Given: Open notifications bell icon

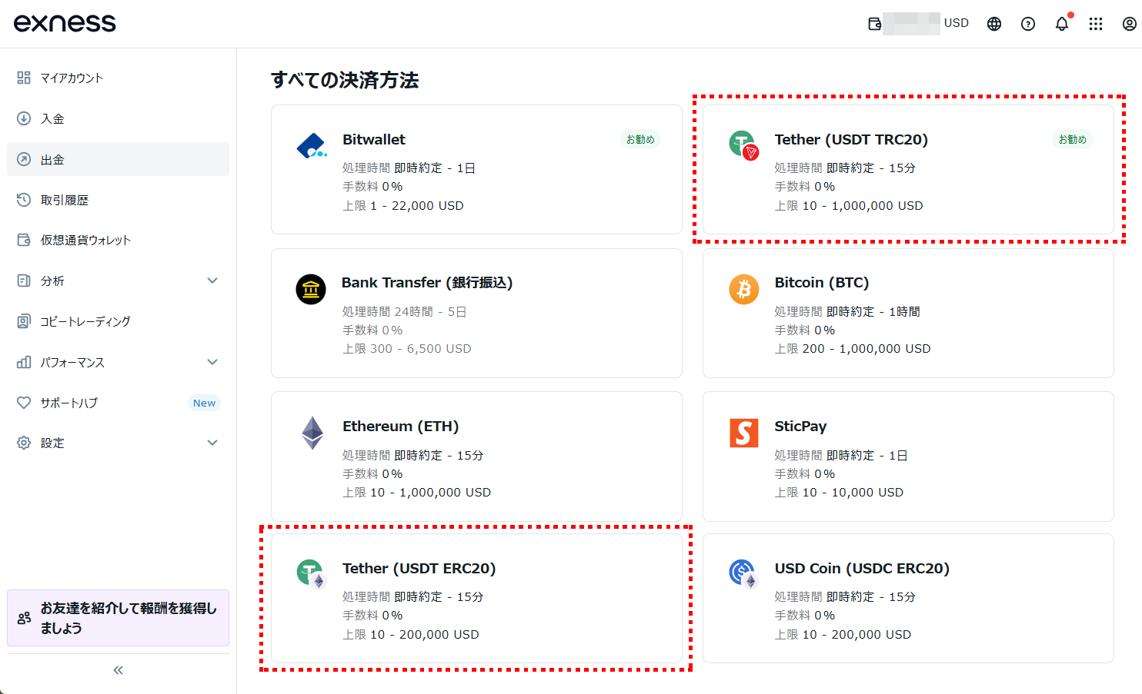Looking at the screenshot, I should click(x=1062, y=24).
